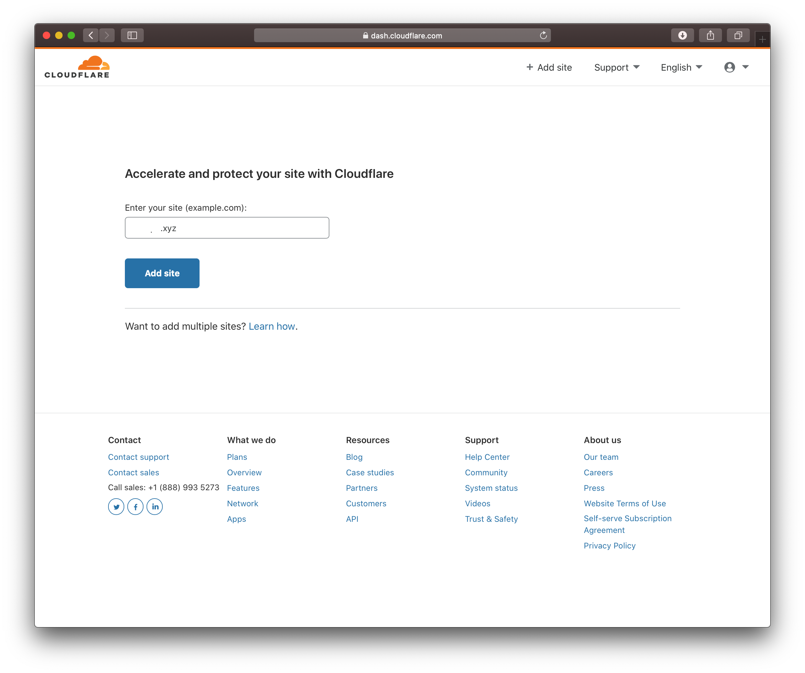Open Safari downloads icon

[682, 35]
